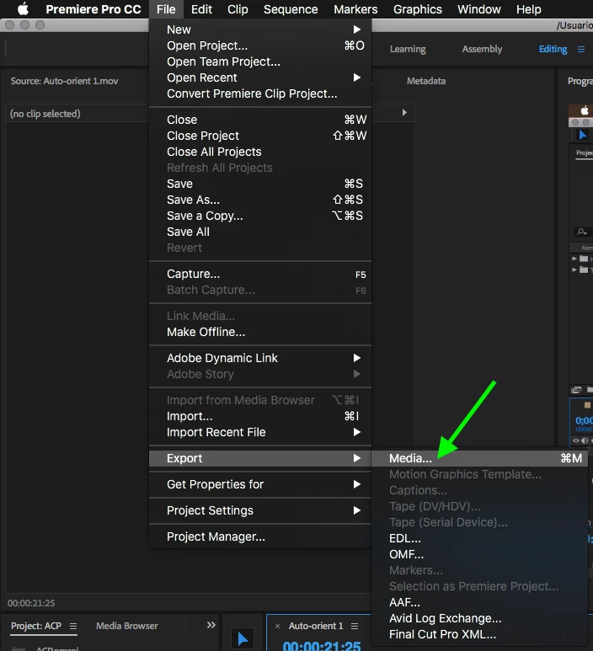Open the Apple menu
Viewport: 593px width, 651px height.
coord(24,8)
